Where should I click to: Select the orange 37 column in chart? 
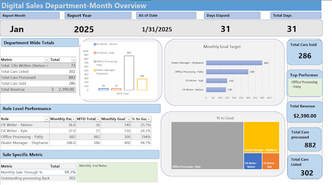116,89
